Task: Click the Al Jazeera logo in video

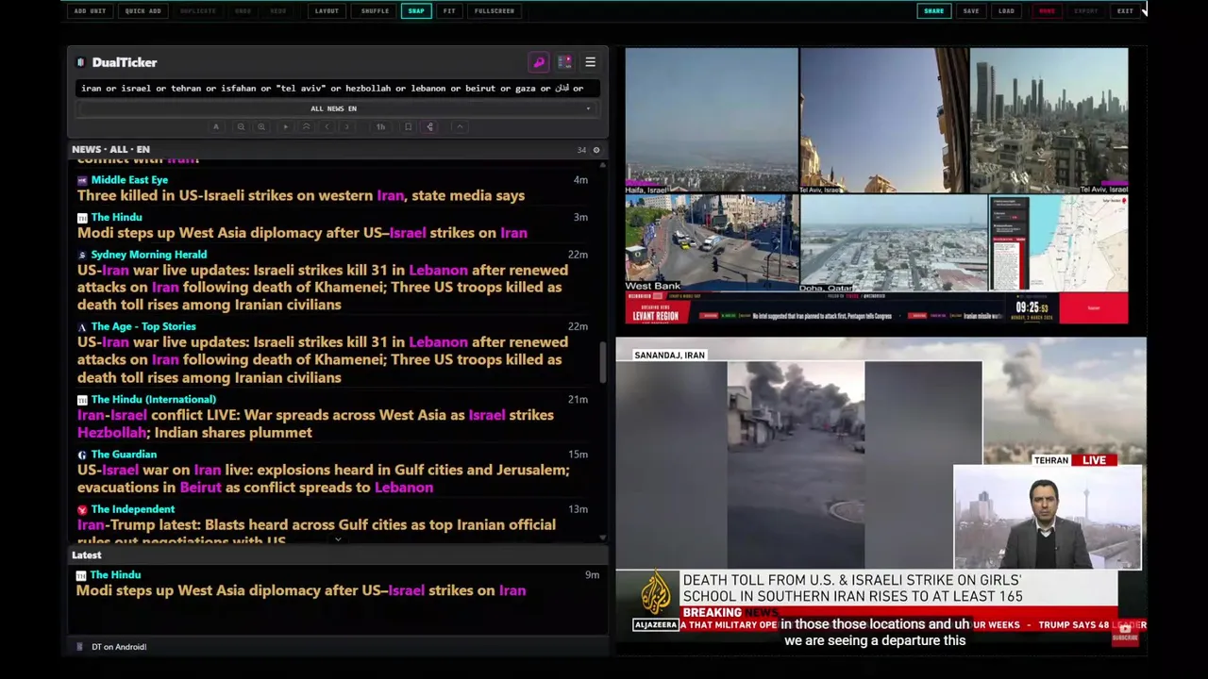Action: click(x=655, y=602)
